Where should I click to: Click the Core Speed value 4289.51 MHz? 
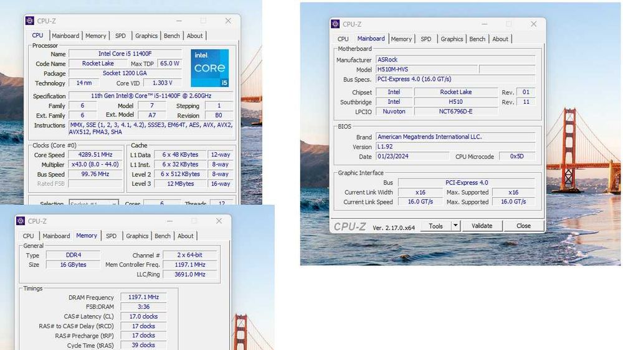pos(95,155)
